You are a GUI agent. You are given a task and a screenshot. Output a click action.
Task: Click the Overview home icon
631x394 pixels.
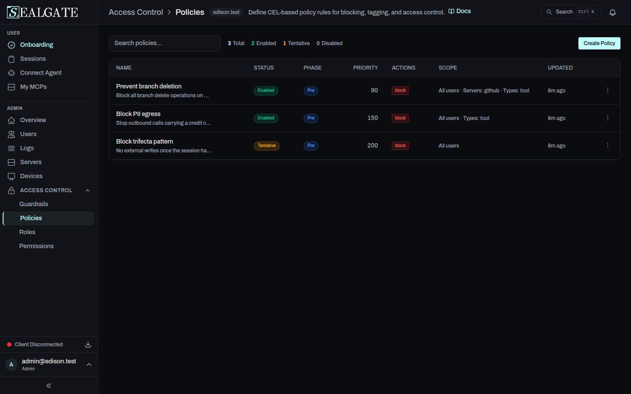coord(11,120)
